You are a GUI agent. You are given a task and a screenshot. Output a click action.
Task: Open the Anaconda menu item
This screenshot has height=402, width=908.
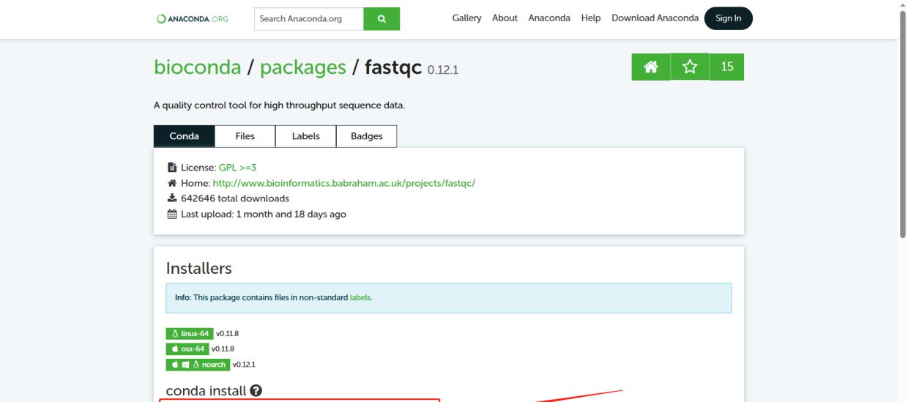[x=549, y=18]
